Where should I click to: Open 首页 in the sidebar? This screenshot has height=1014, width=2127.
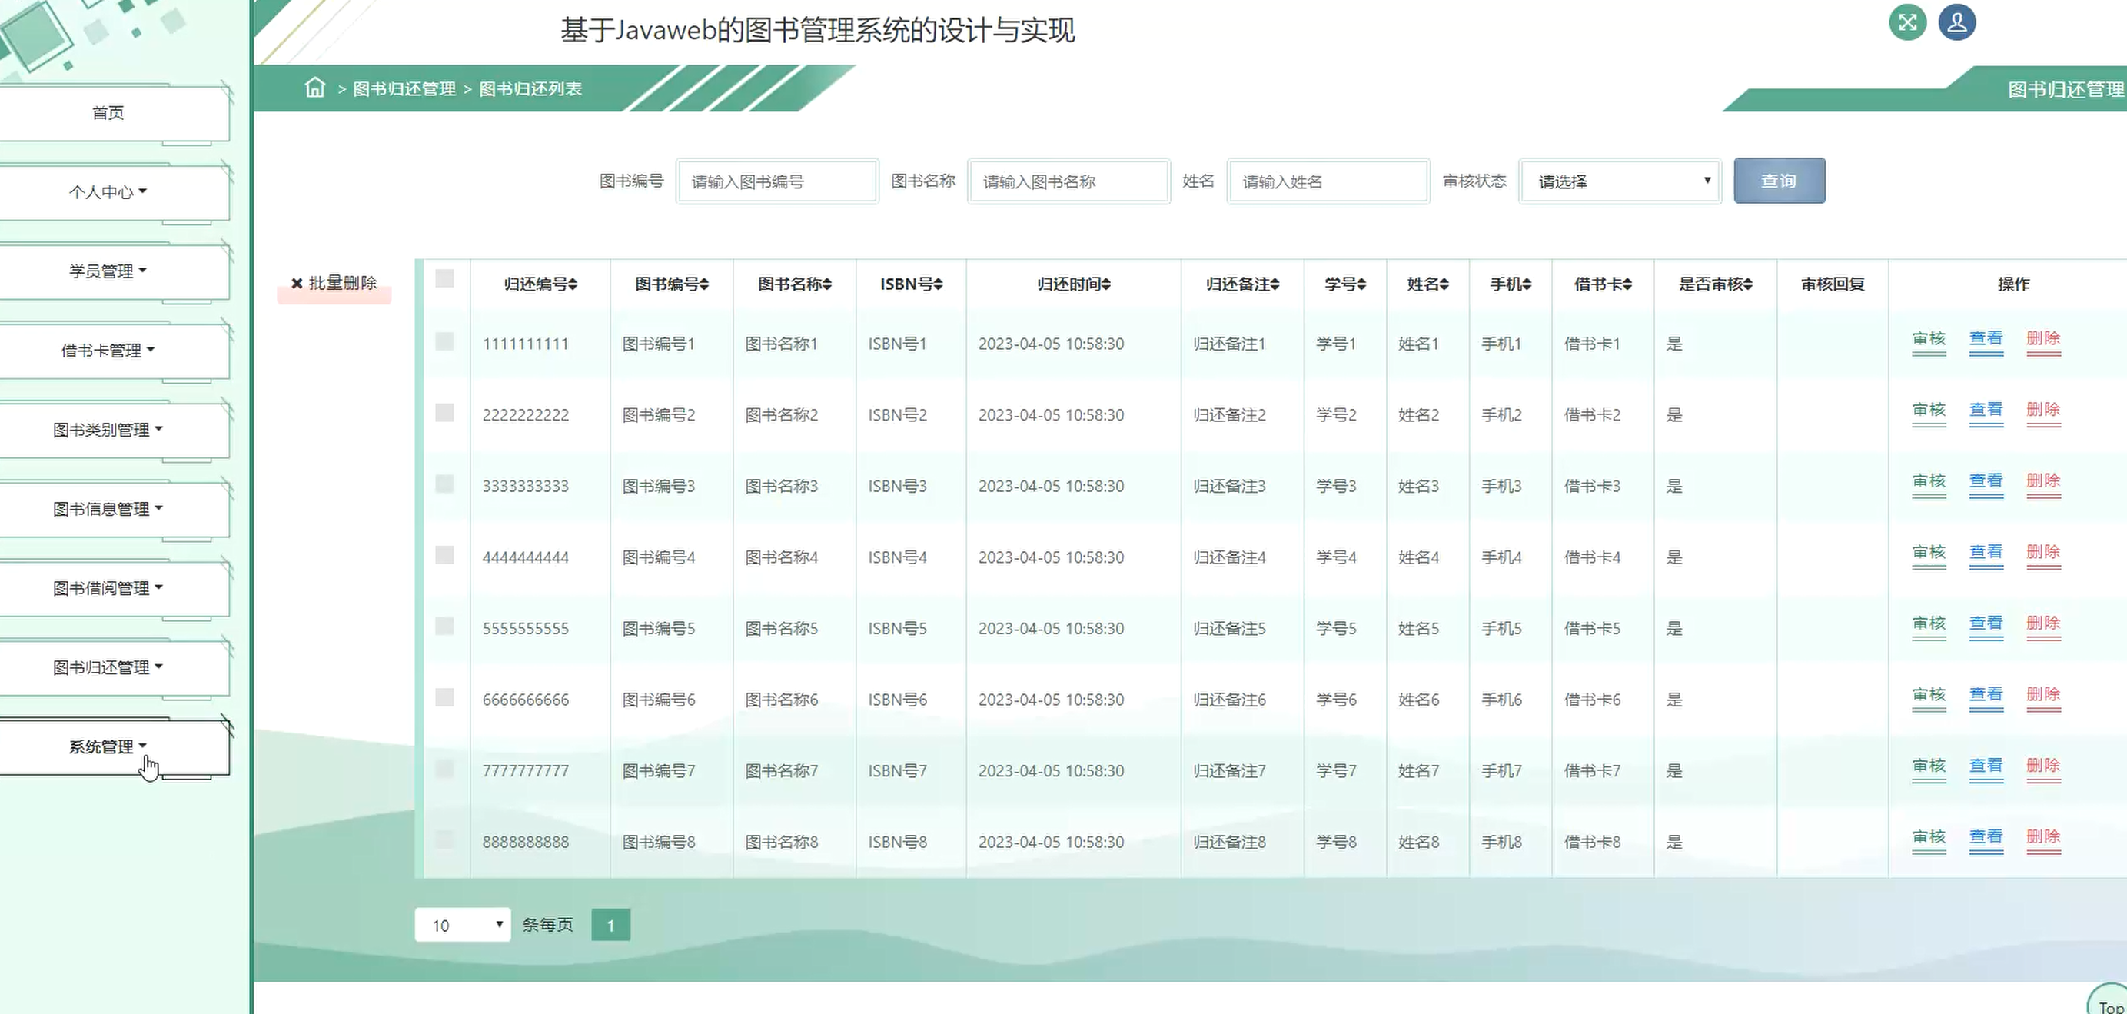click(108, 112)
